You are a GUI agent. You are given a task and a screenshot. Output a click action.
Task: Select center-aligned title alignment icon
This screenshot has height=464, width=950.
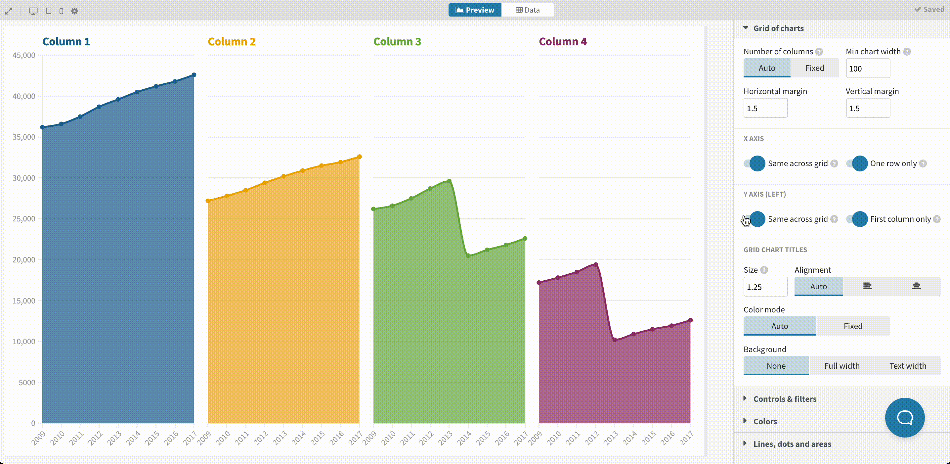click(x=916, y=286)
